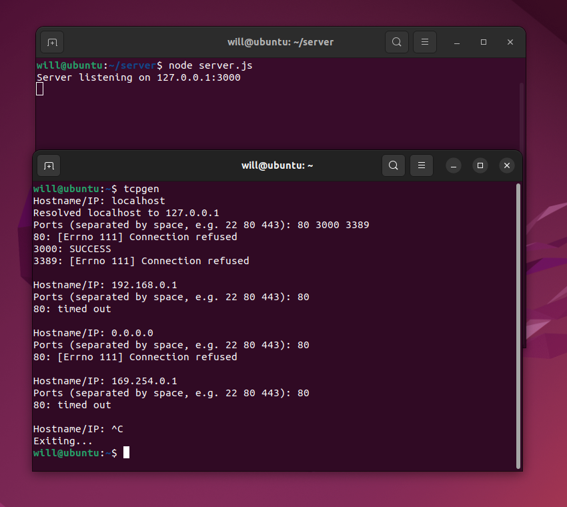Click 'Hostname/IP: ^C' line
The width and height of the screenshot is (567, 507).
[x=78, y=429]
